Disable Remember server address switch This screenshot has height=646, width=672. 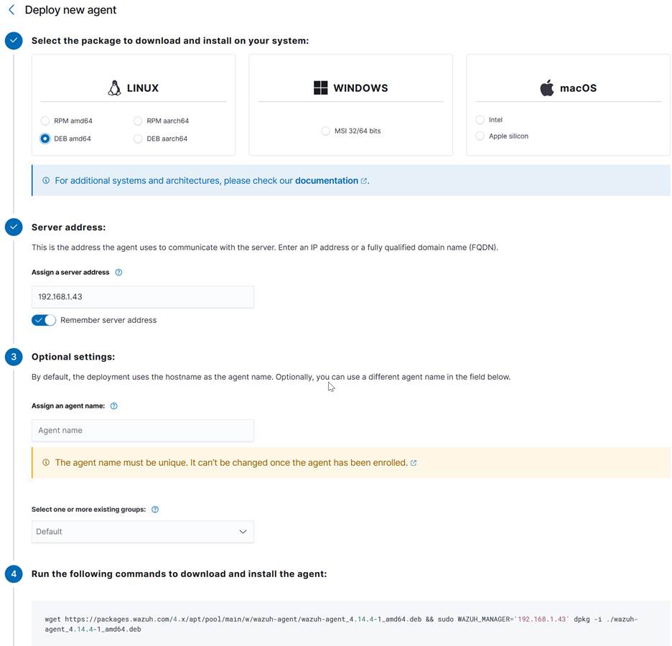click(44, 320)
